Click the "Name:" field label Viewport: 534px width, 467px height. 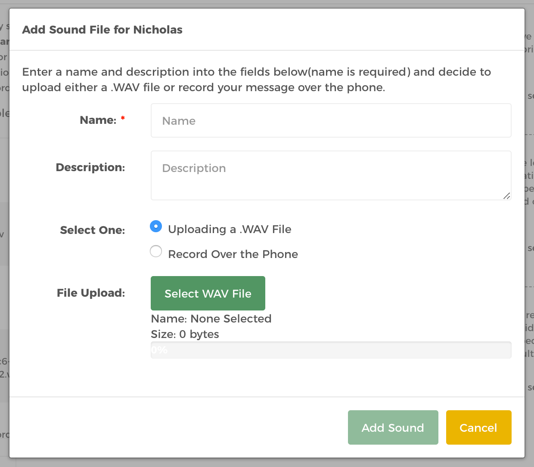(98, 120)
